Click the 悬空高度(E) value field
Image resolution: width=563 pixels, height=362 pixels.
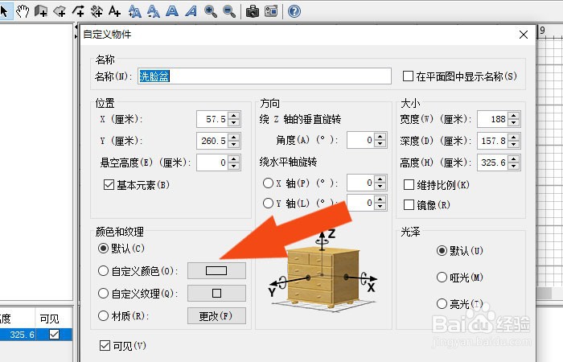(212, 162)
